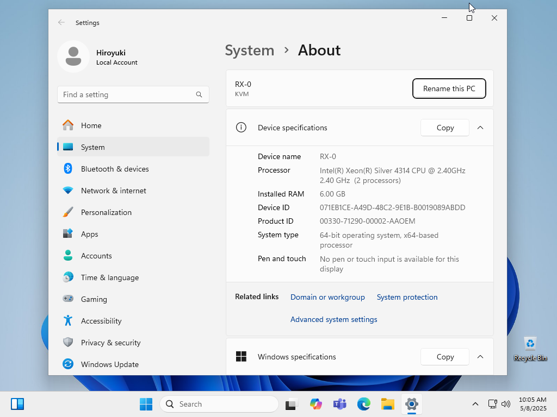Open Accessibility settings
Screen dimensions: 557x417
tap(133, 321)
